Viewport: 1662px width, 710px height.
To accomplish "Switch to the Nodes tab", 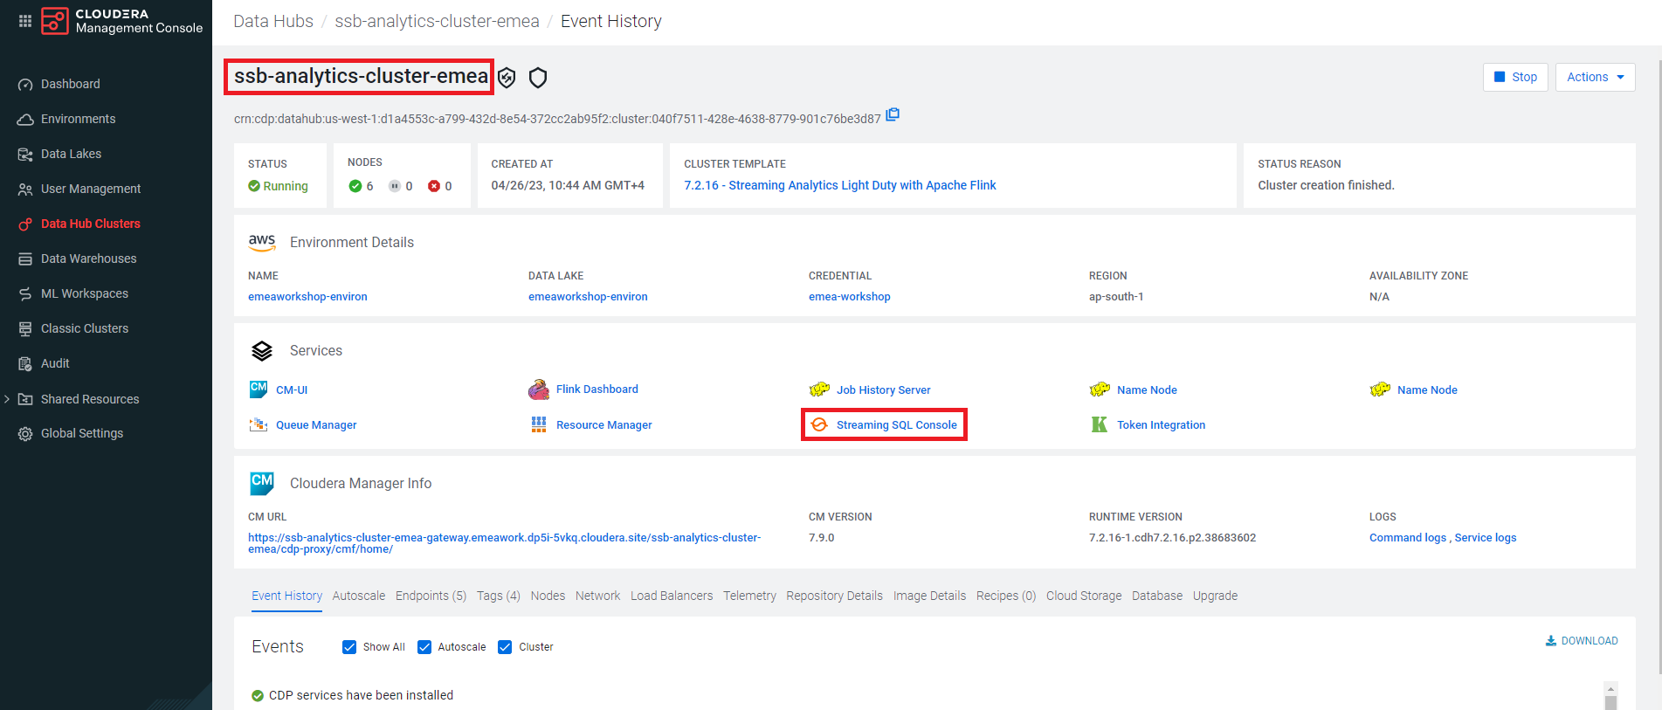I will pos(548,596).
